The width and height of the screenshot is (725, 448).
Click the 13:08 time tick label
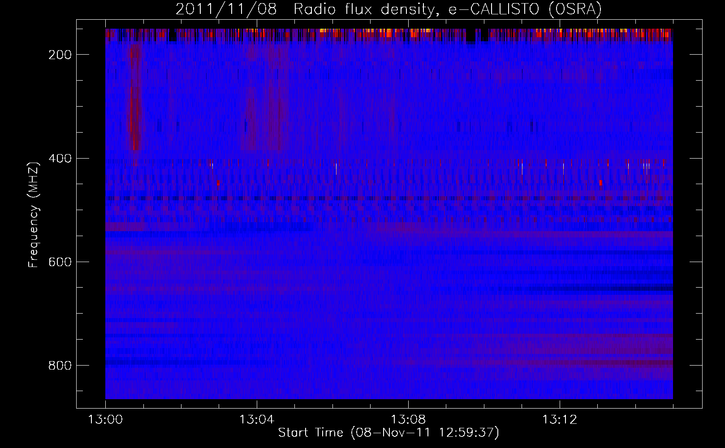coord(408,420)
